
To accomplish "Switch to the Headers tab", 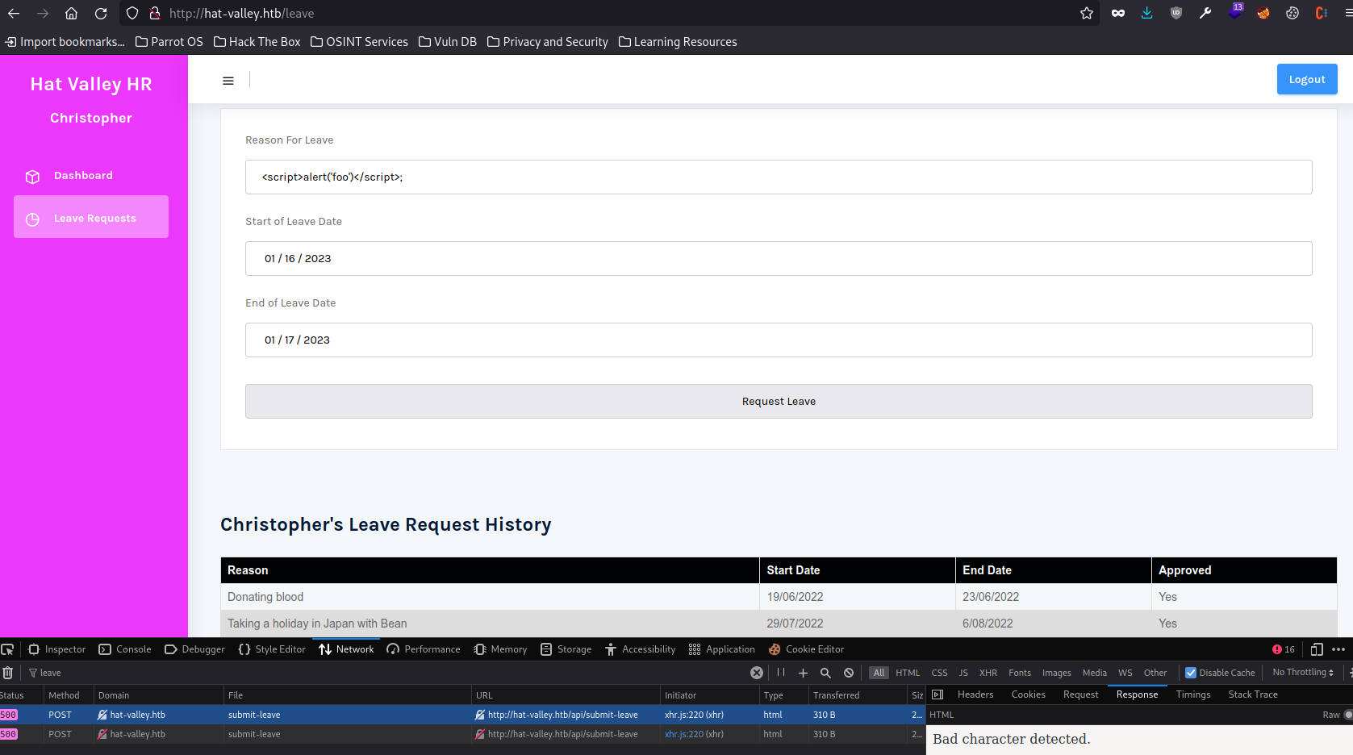I will 975,695.
